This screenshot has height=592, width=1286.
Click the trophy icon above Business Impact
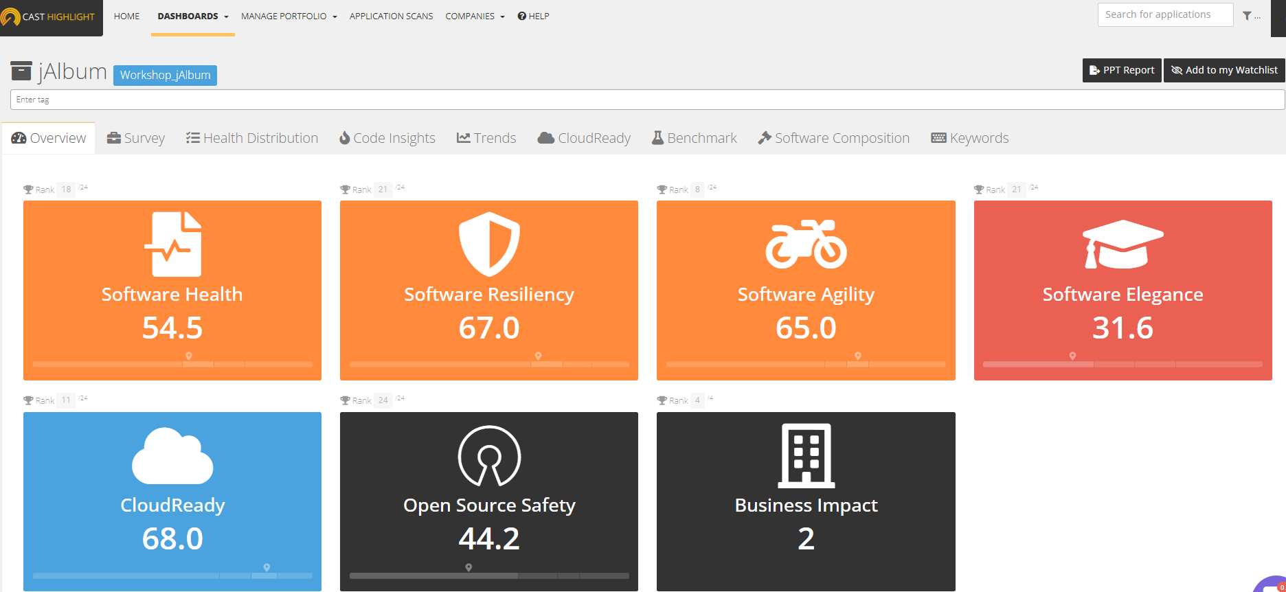click(662, 400)
